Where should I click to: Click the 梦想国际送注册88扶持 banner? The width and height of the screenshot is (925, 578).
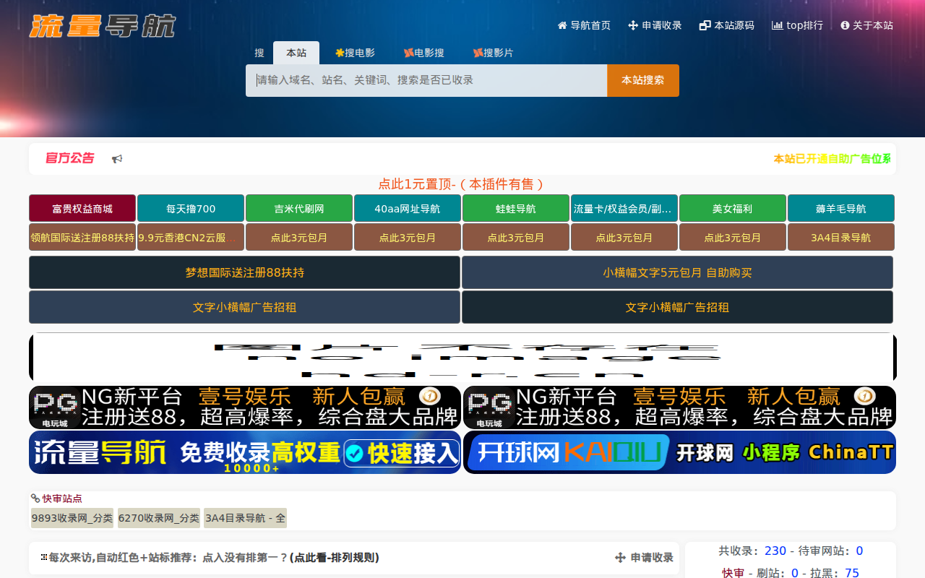coord(244,272)
